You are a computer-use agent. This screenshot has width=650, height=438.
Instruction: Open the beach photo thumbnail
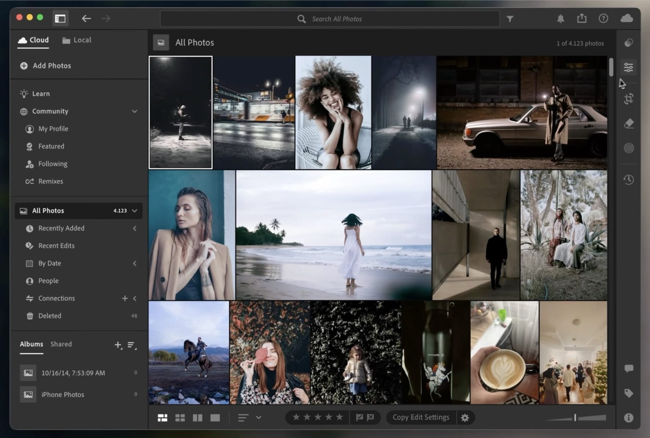[333, 235]
